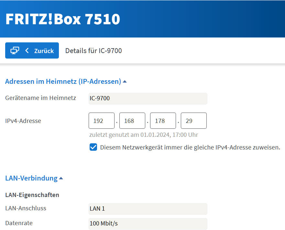Click the LAN-Anschluss field showing LAN 1
Screen dimensions: 285x230
[x=148, y=209]
